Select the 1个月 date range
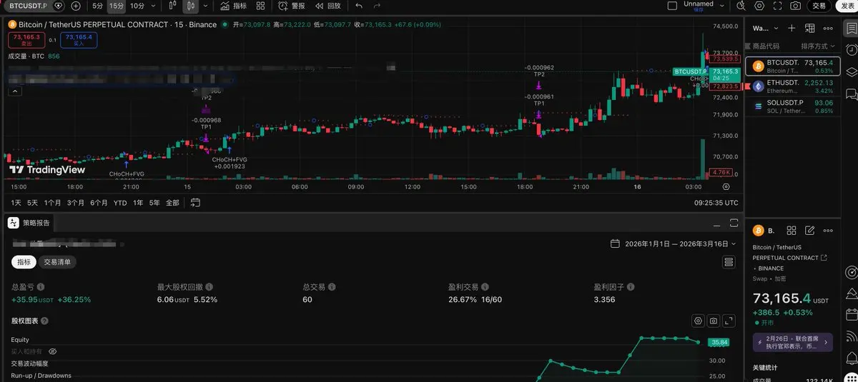The height and width of the screenshot is (382, 858). [x=53, y=203]
